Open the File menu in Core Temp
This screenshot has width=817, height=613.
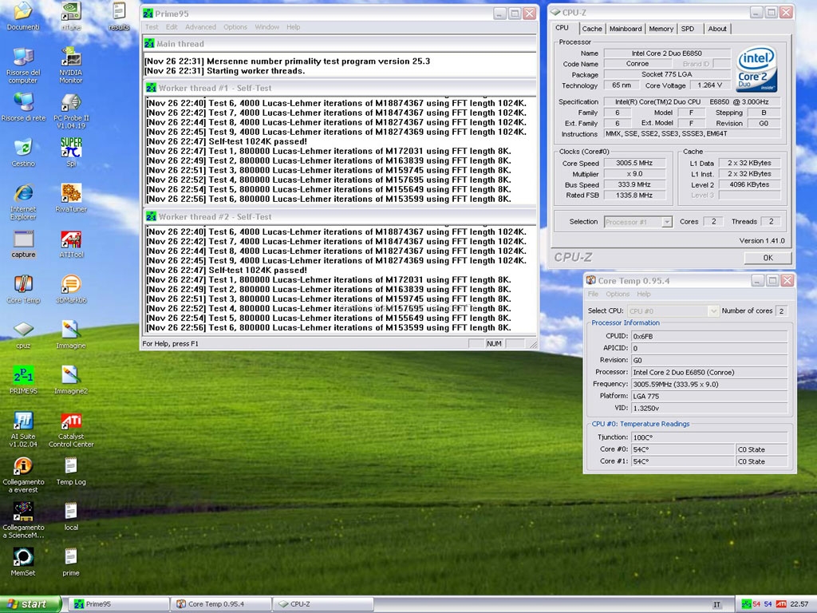pos(593,294)
